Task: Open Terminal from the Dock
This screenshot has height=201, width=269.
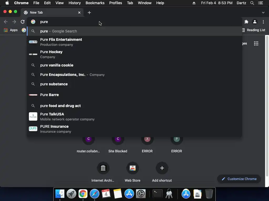Action: click(x=158, y=194)
